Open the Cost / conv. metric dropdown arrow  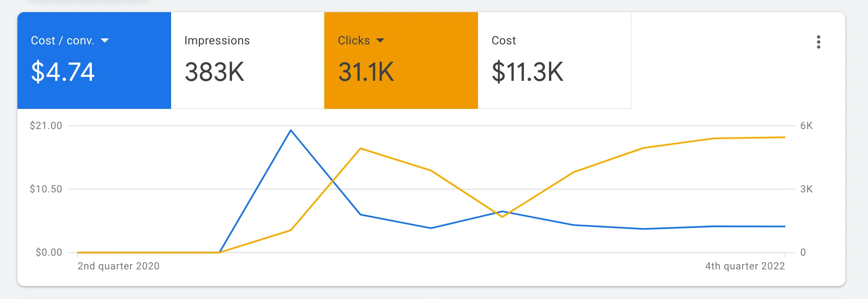coord(105,41)
